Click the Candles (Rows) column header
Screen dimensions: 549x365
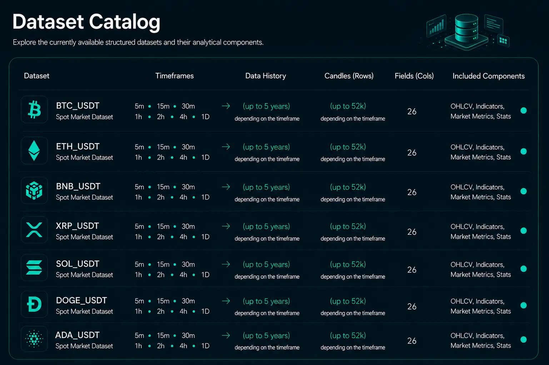click(349, 76)
